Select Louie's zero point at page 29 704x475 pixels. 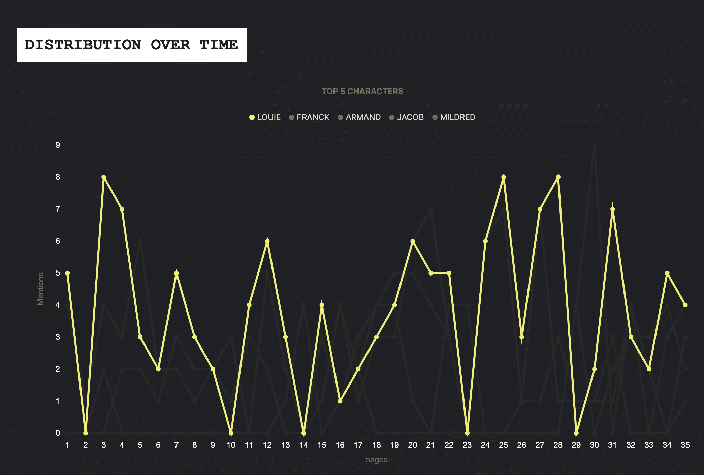coord(576,433)
